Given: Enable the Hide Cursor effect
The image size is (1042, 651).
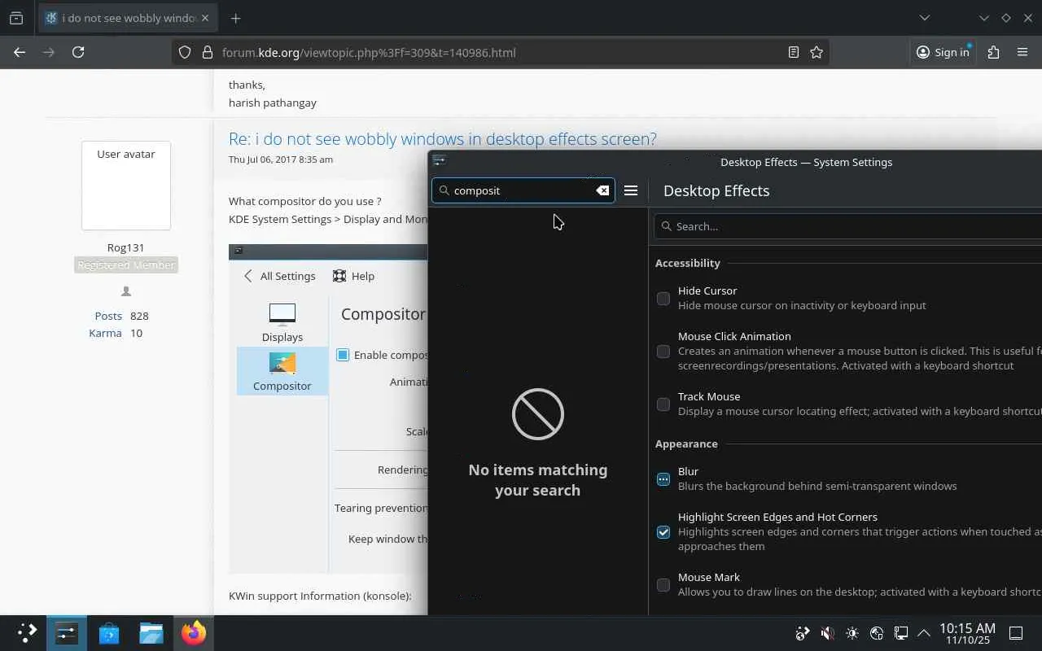Looking at the screenshot, I should pyautogui.click(x=663, y=299).
